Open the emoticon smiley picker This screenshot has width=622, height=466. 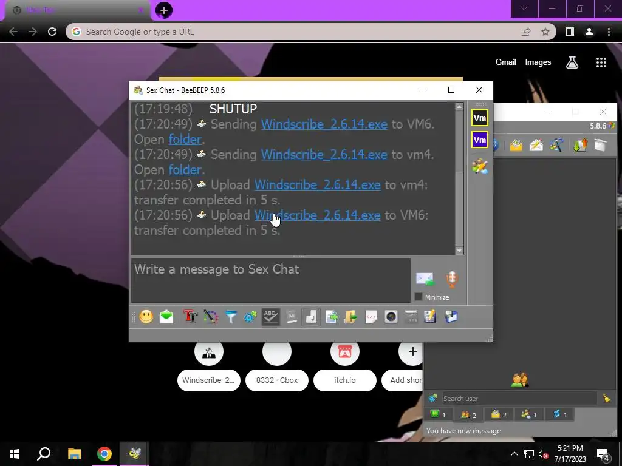146,317
